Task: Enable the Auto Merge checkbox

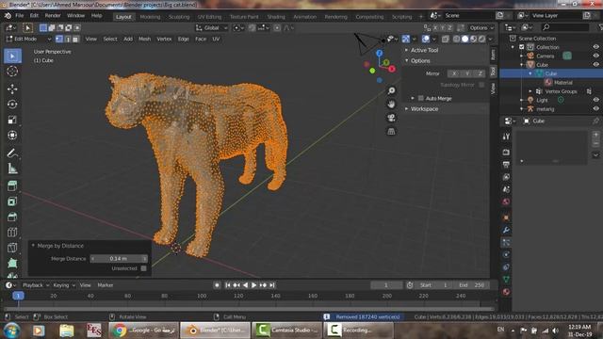Action: [421, 98]
